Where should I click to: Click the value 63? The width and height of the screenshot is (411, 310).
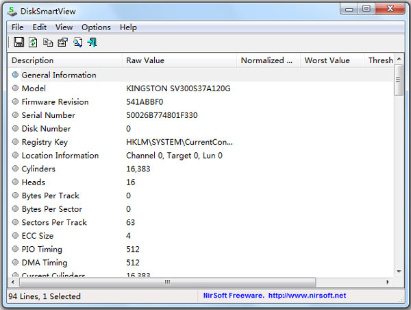(x=131, y=222)
